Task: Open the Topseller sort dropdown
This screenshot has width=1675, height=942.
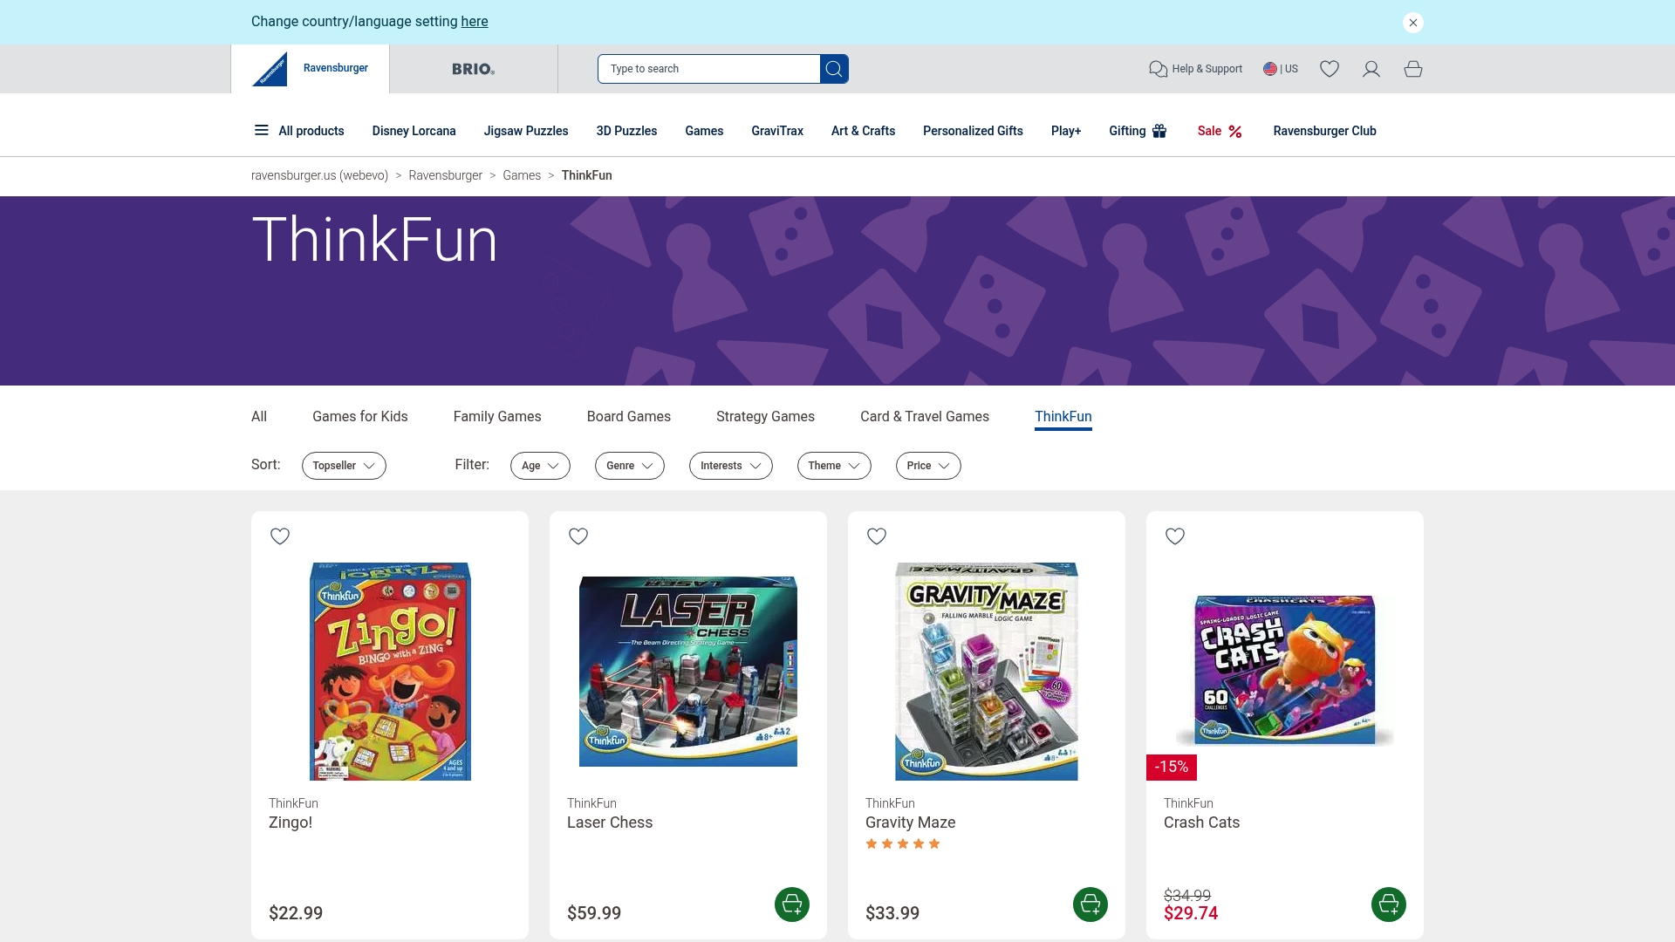Action: [344, 465]
